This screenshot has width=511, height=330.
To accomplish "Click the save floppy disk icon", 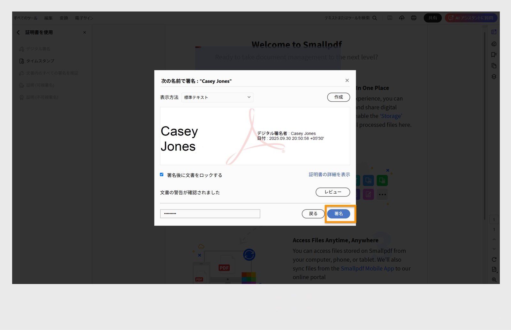I will (390, 18).
